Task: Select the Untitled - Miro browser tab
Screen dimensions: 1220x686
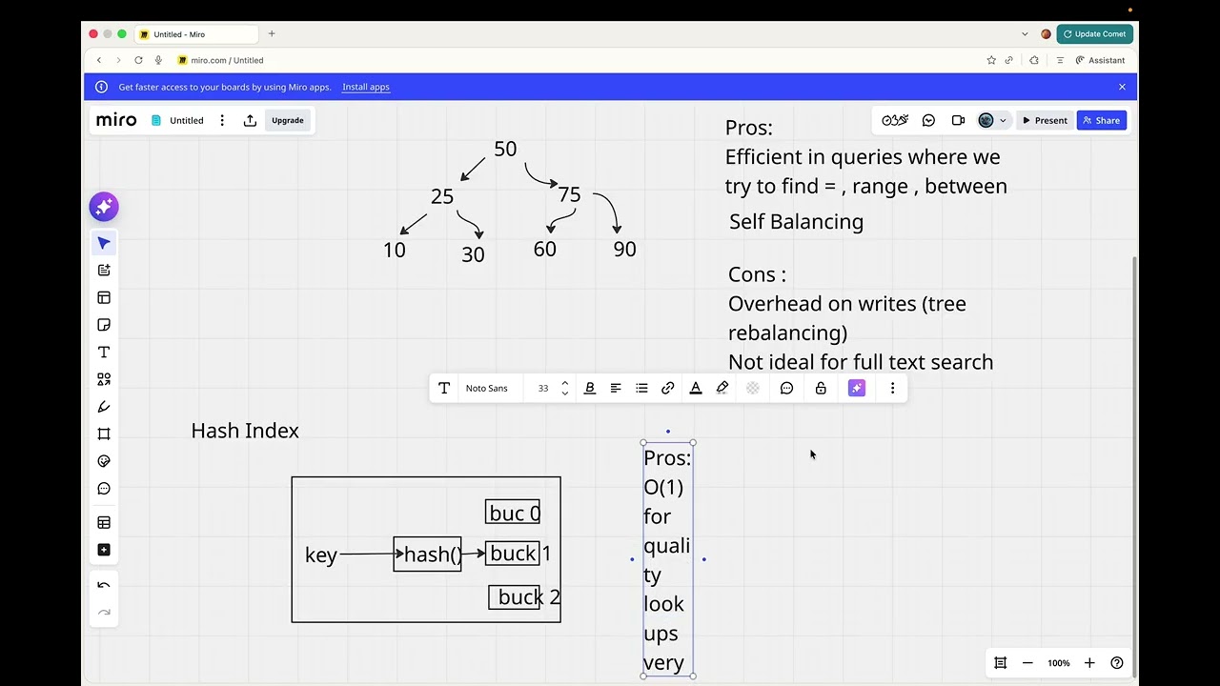Action: tap(195, 34)
